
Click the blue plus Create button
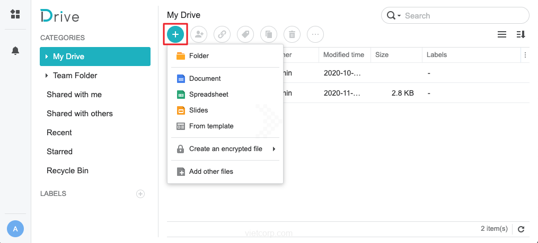(175, 35)
